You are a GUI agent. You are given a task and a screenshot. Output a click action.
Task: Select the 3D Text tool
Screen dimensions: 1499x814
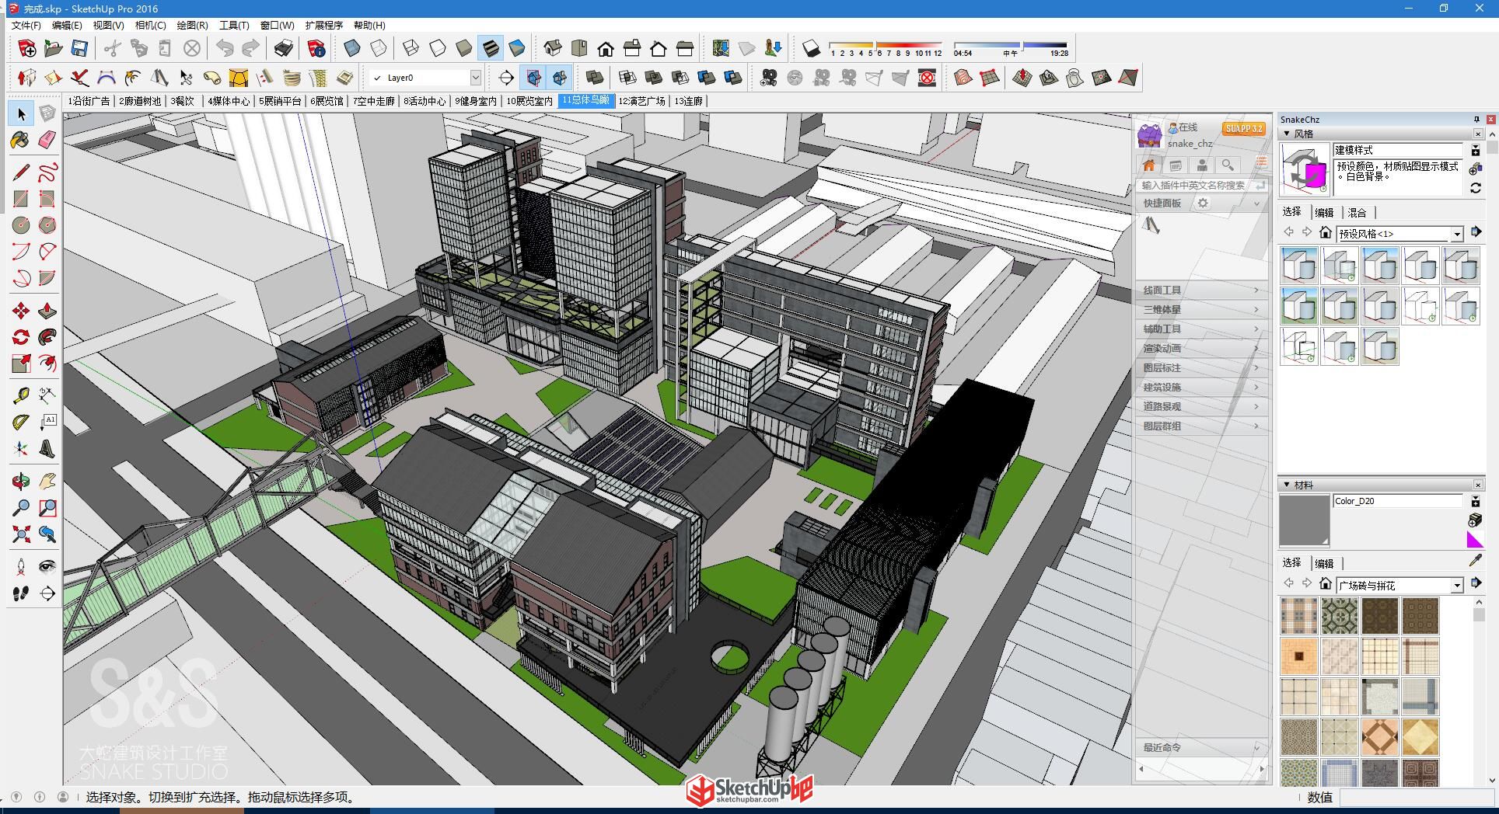coord(47,449)
